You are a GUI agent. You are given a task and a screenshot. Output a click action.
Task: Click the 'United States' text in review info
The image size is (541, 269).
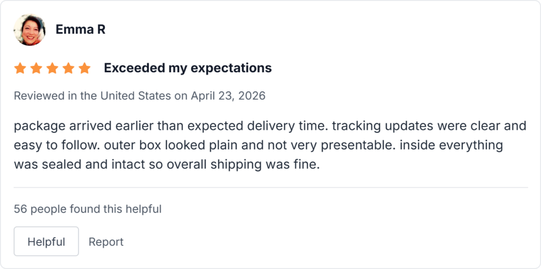pos(135,96)
